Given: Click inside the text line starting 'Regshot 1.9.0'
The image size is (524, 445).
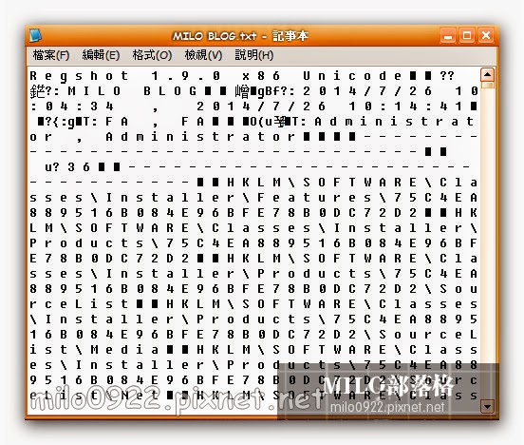Looking at the screenshot, I should tap(242, 76).
